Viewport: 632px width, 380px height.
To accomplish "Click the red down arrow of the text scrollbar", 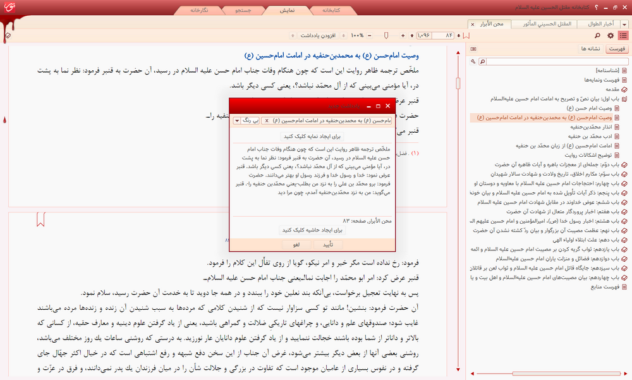I will click(458, 369).
